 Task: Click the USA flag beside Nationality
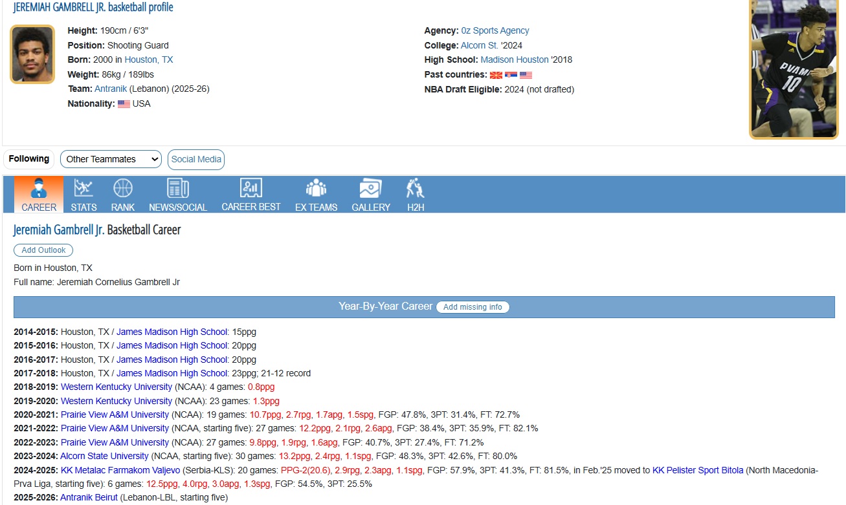pos(124,104)
